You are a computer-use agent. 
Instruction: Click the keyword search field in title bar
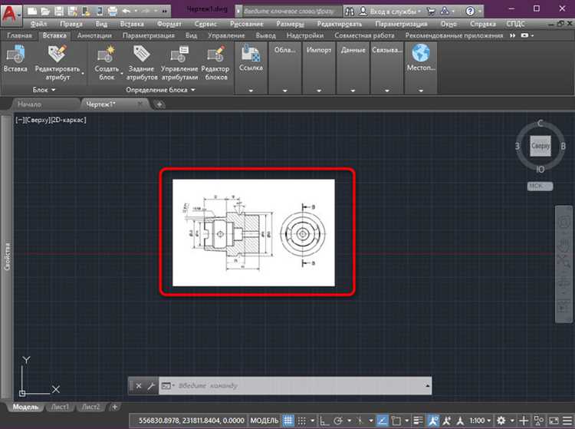coord(289,12)
